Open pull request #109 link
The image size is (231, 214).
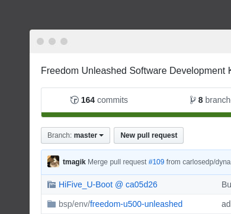[156, 162]
